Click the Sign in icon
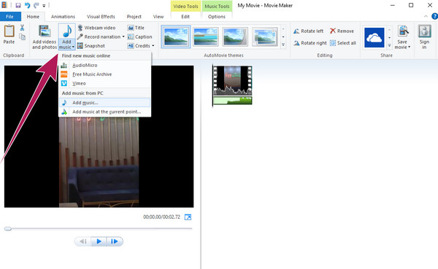Viewport: 438px width, 269px height. [424, 31]
